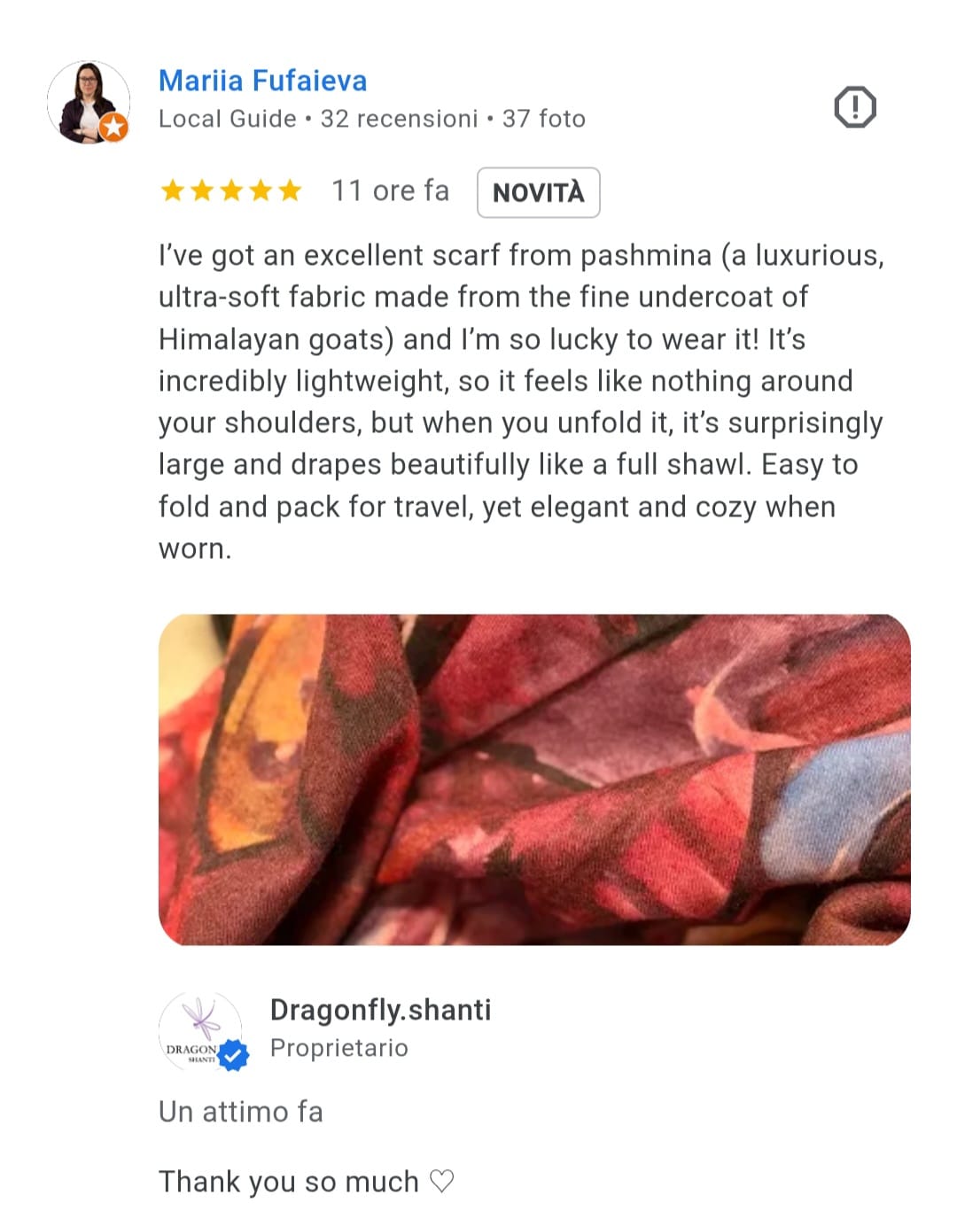Click the blue verified checkmark badge
The height and width of the screenshot is (1226, 957).
233,1055
